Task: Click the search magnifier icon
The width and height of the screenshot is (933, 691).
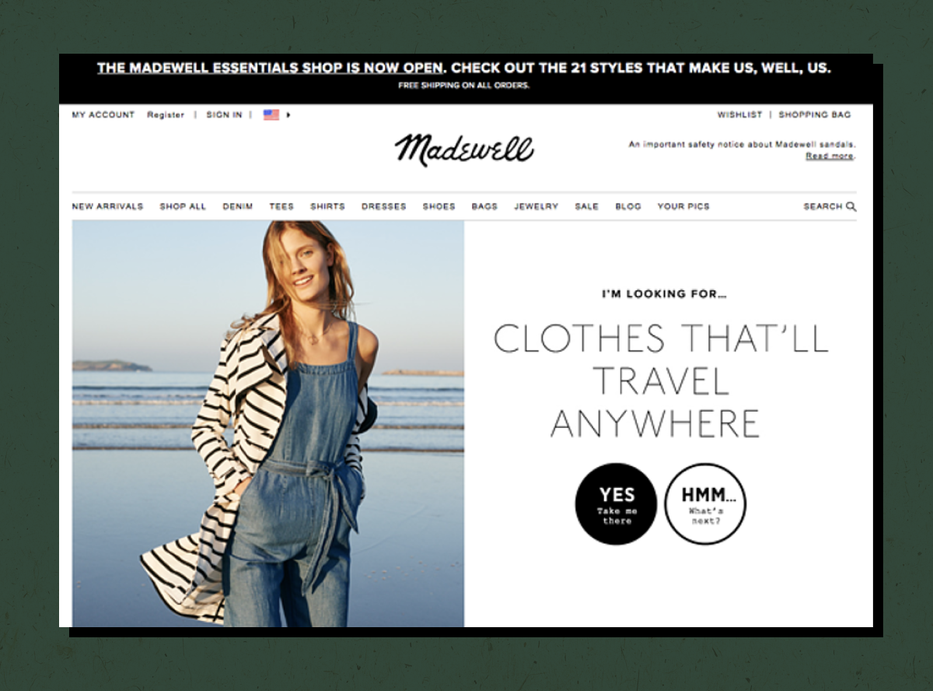Action: tap(851, 207)
